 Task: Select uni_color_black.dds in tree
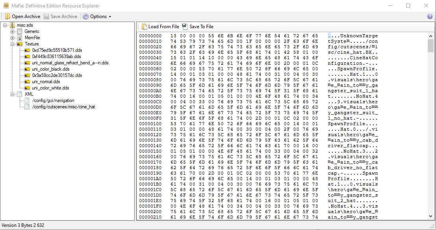[51, 69]
